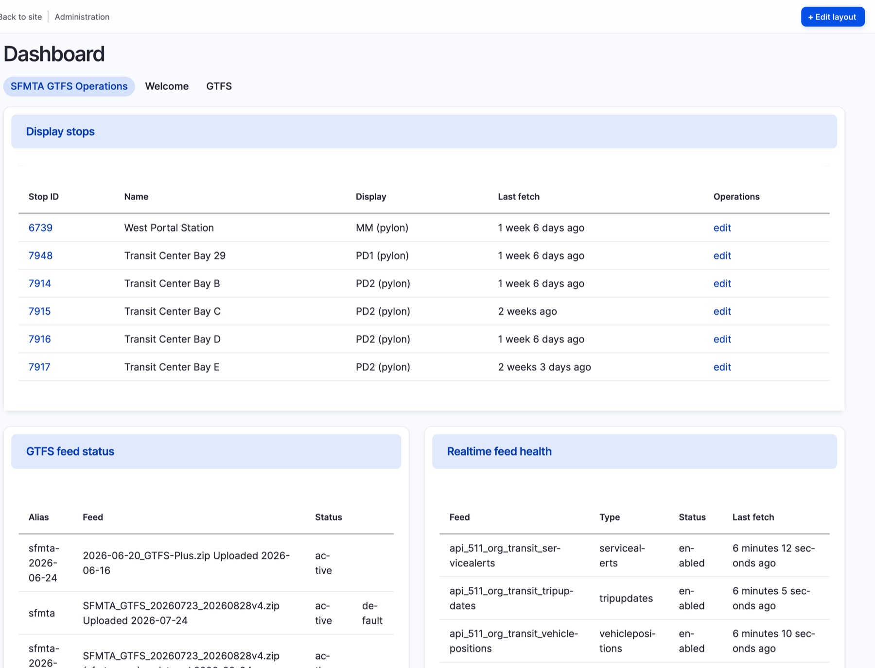Click the Name column header

tap(136, 197)
